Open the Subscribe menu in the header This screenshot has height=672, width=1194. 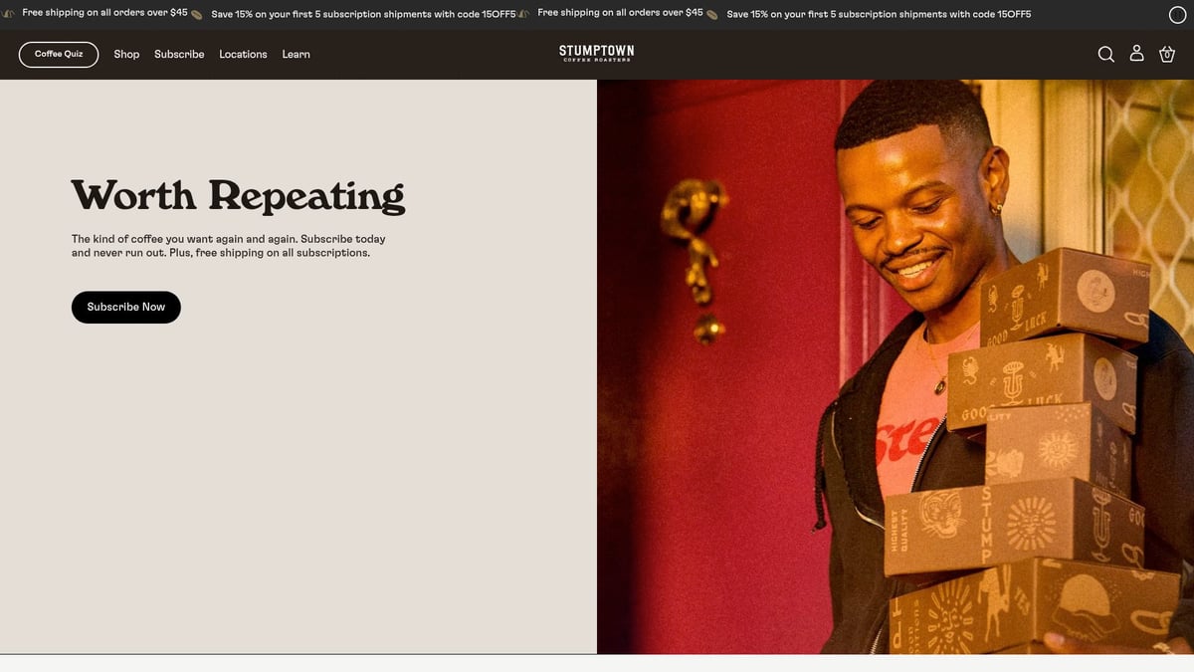(179, 55)
